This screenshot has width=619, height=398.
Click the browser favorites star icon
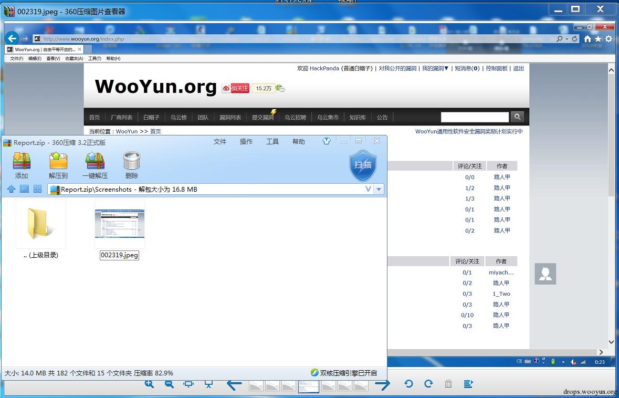[598, 39]
